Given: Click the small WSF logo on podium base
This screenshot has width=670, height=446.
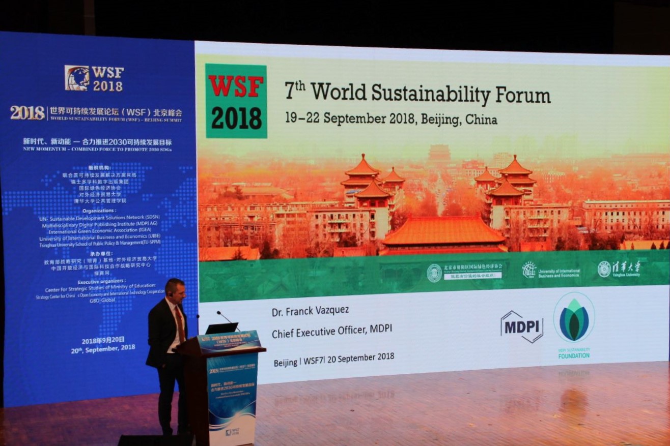Looking at the screenshot, I should [x=232, y=432].
